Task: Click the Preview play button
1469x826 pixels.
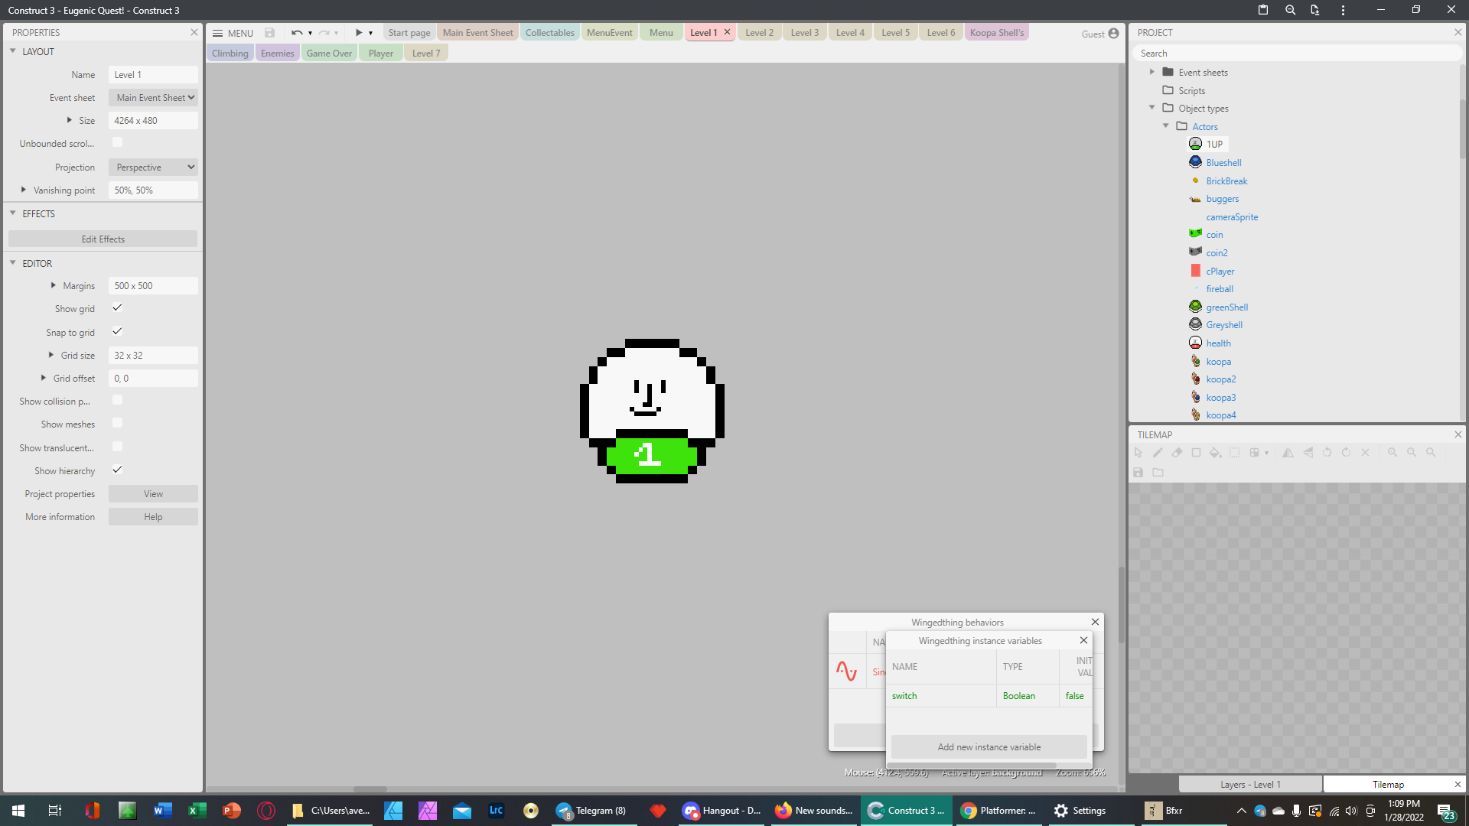Action: 358,33
